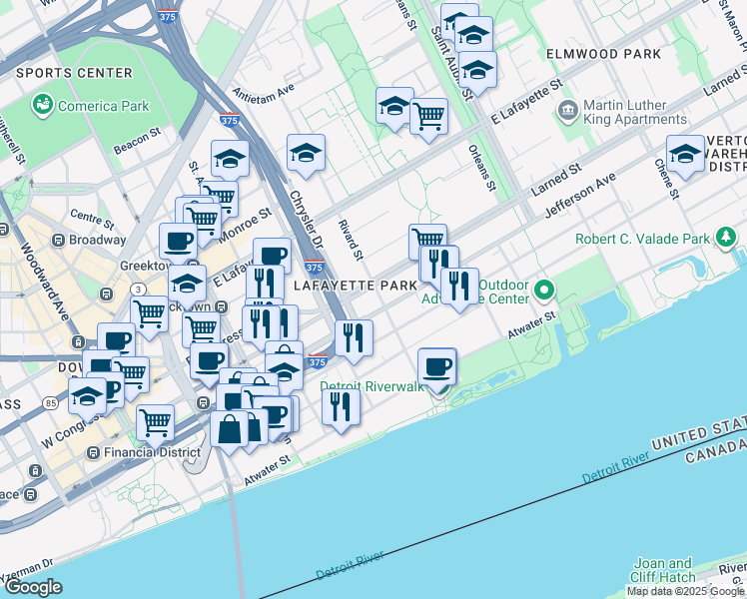
Task: Open the Google logo link
Action: (x=33, y=587)
